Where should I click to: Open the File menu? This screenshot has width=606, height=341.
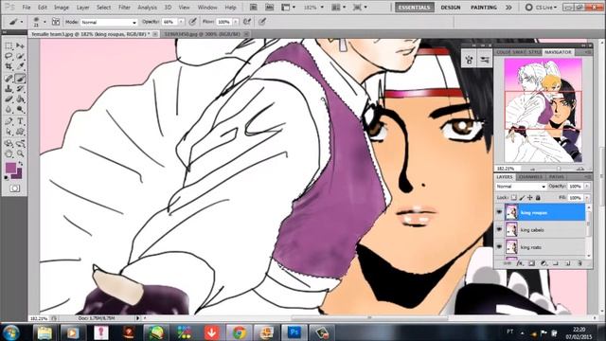[x=27, y=8]
